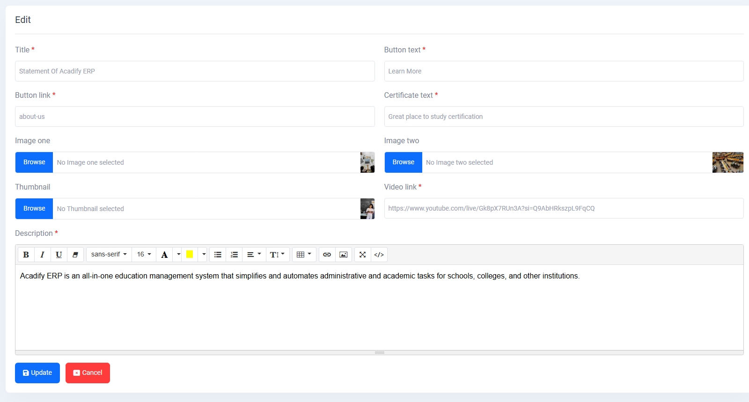Click the Update button
749x402 pixels.
click(37, 373)
